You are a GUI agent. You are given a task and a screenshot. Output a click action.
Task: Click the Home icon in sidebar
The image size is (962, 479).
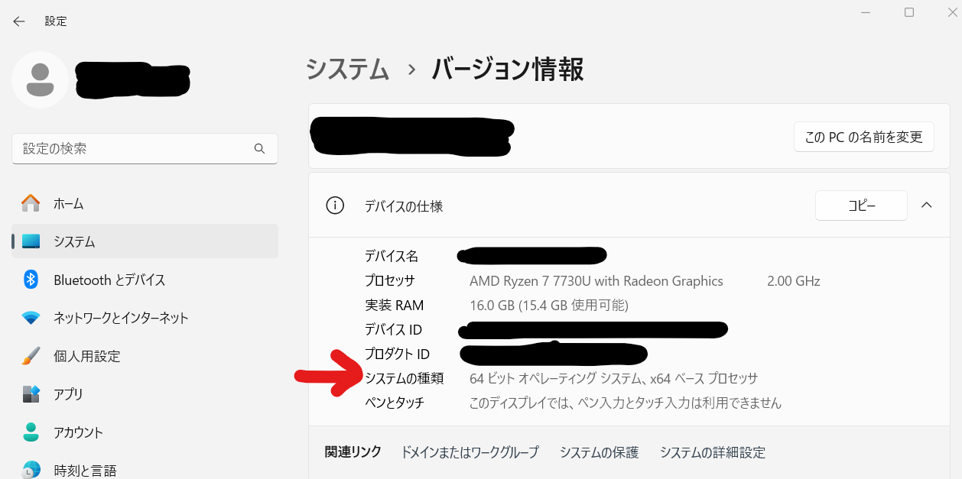point(31,203)
